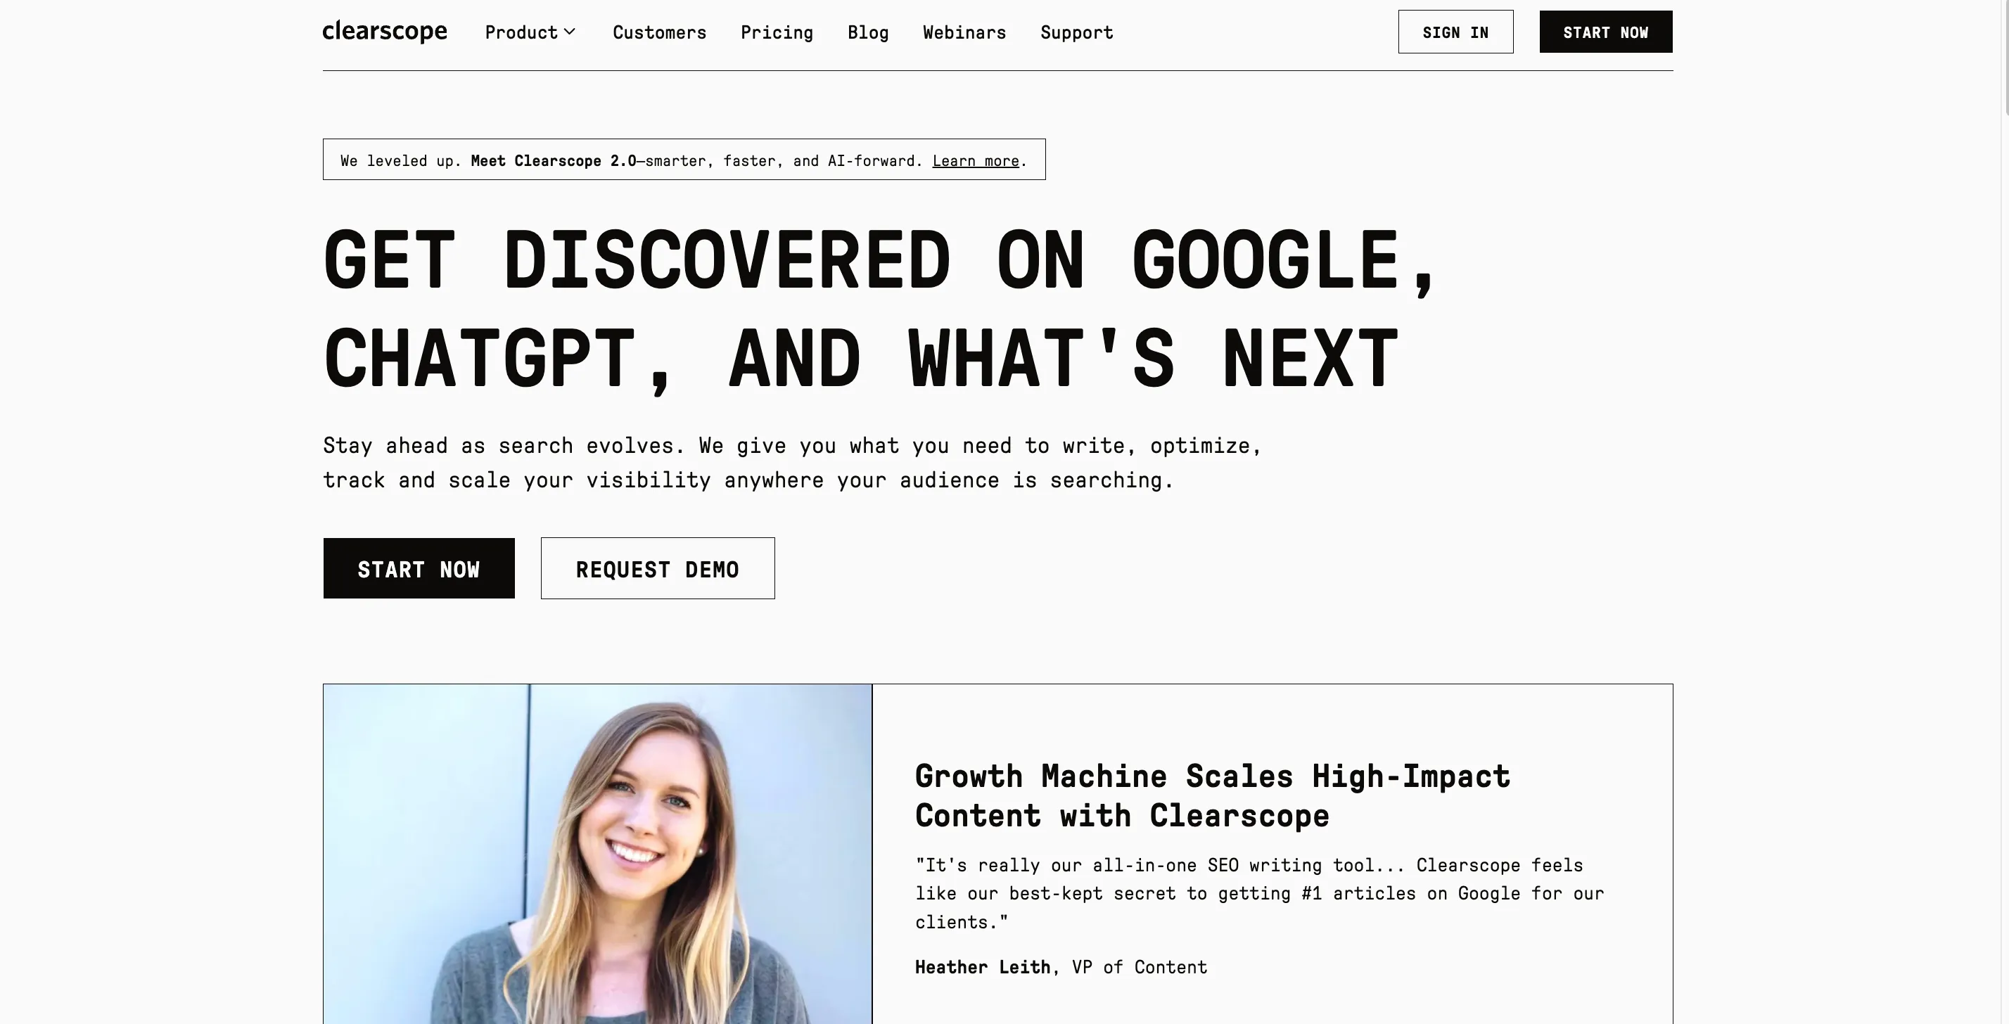Screen dimensions: 2009x1024
Task: Click Start Now in the header
Action: [x=1605, y=32]
